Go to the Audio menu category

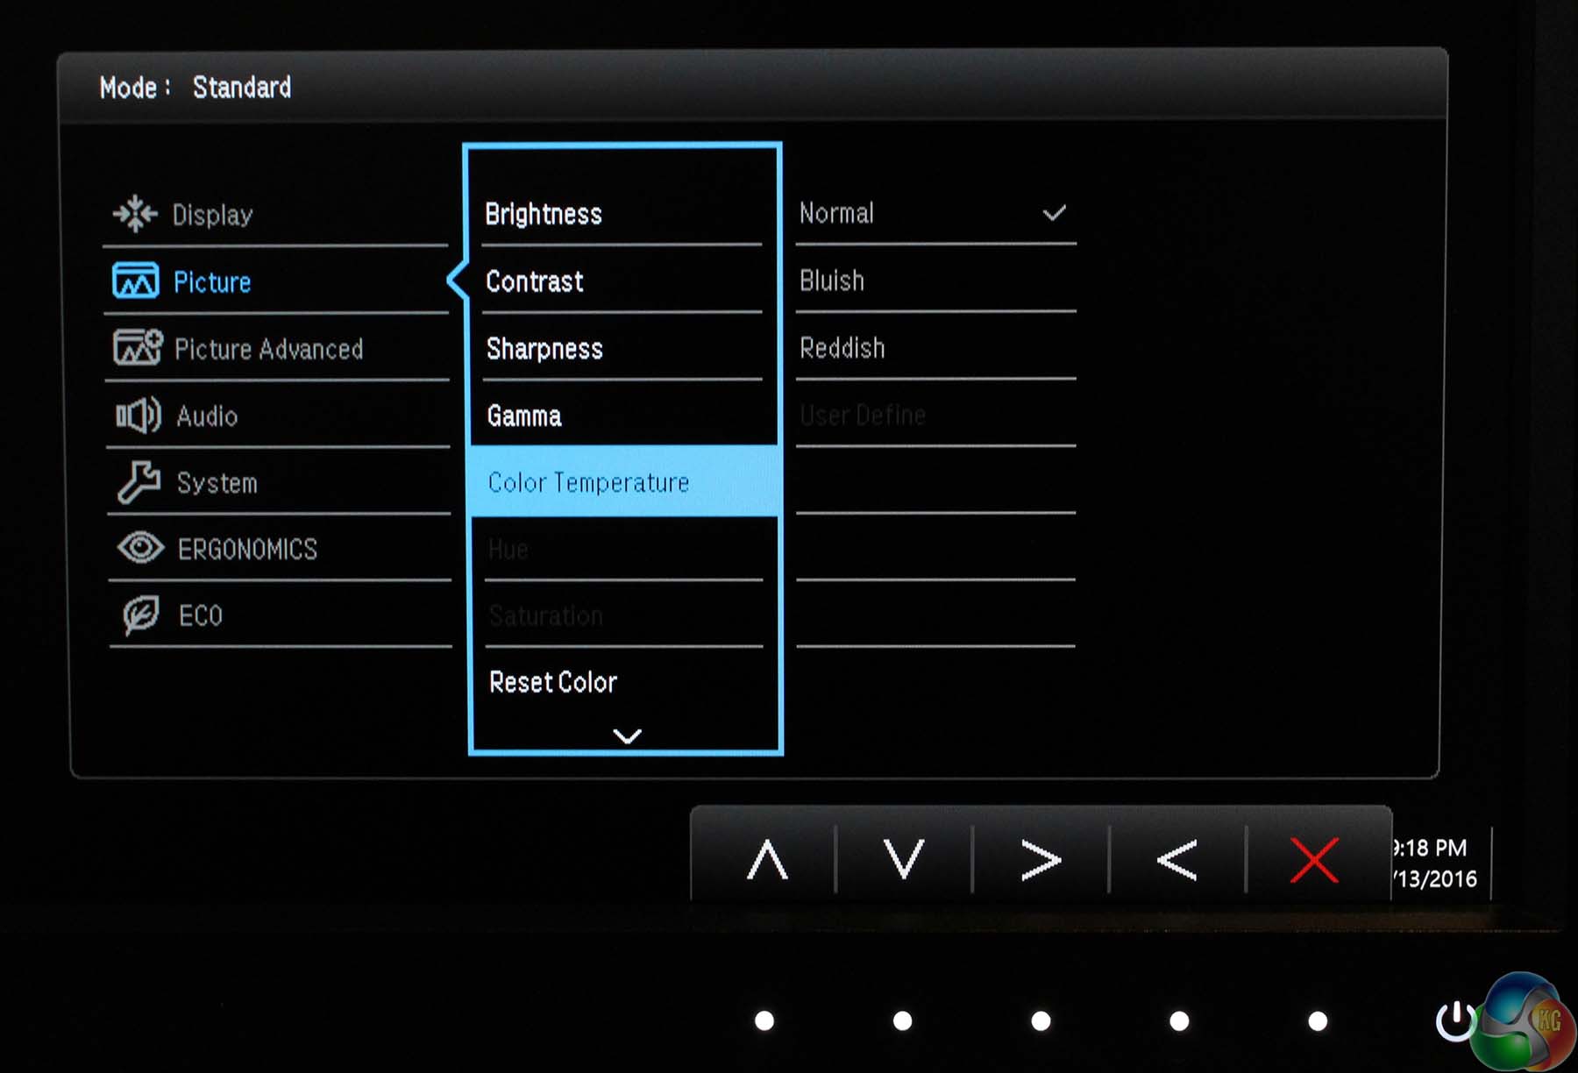coord(279,416)
